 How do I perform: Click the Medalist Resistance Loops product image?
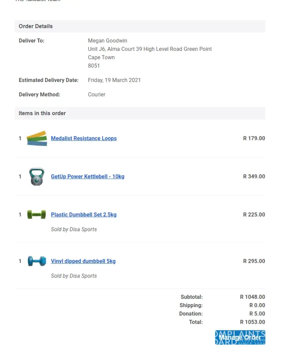click(x=37, y=138)
